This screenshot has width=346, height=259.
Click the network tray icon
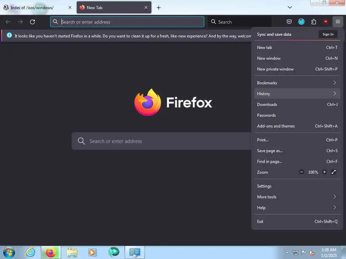[295, 253]
